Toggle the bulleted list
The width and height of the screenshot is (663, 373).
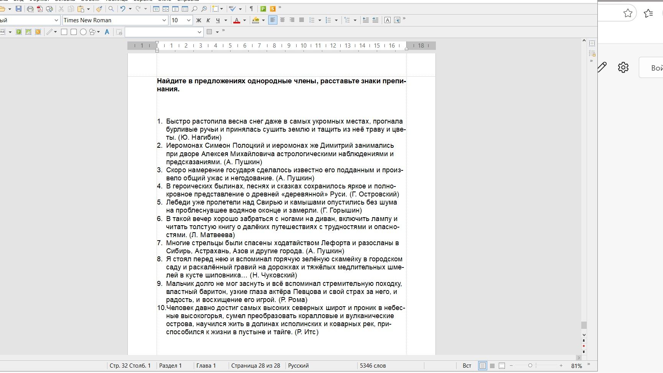tap(312, 20)
